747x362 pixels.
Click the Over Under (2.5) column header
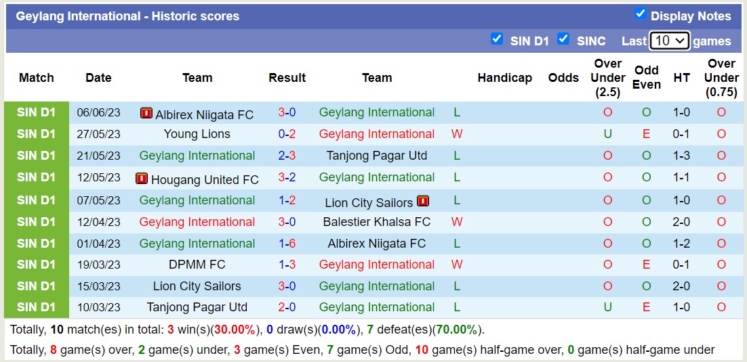pyautogui.click(x=607, y=78)
